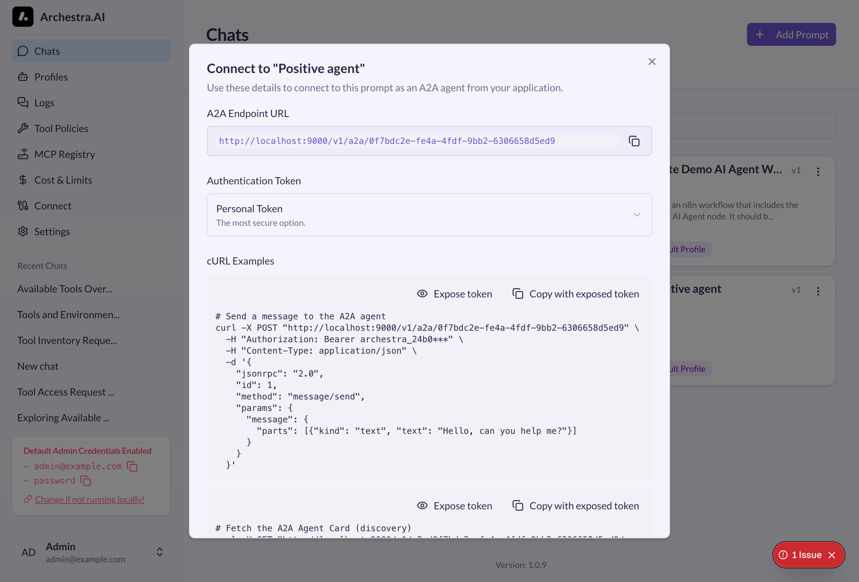Click the 1 Issue alert icon

pos(783,555)
